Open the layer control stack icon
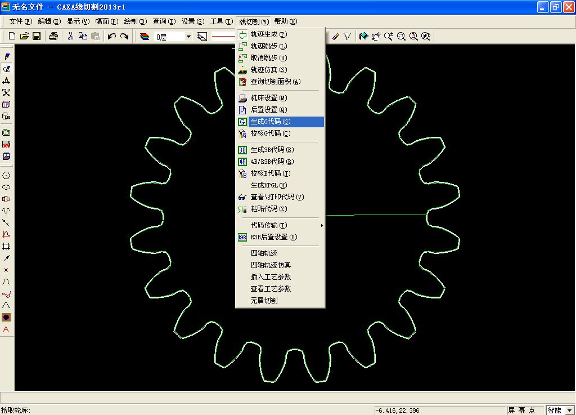 tap(145, 37)
